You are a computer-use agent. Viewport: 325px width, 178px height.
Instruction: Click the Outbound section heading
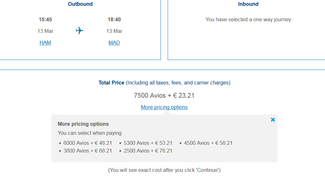pos(80,4)
